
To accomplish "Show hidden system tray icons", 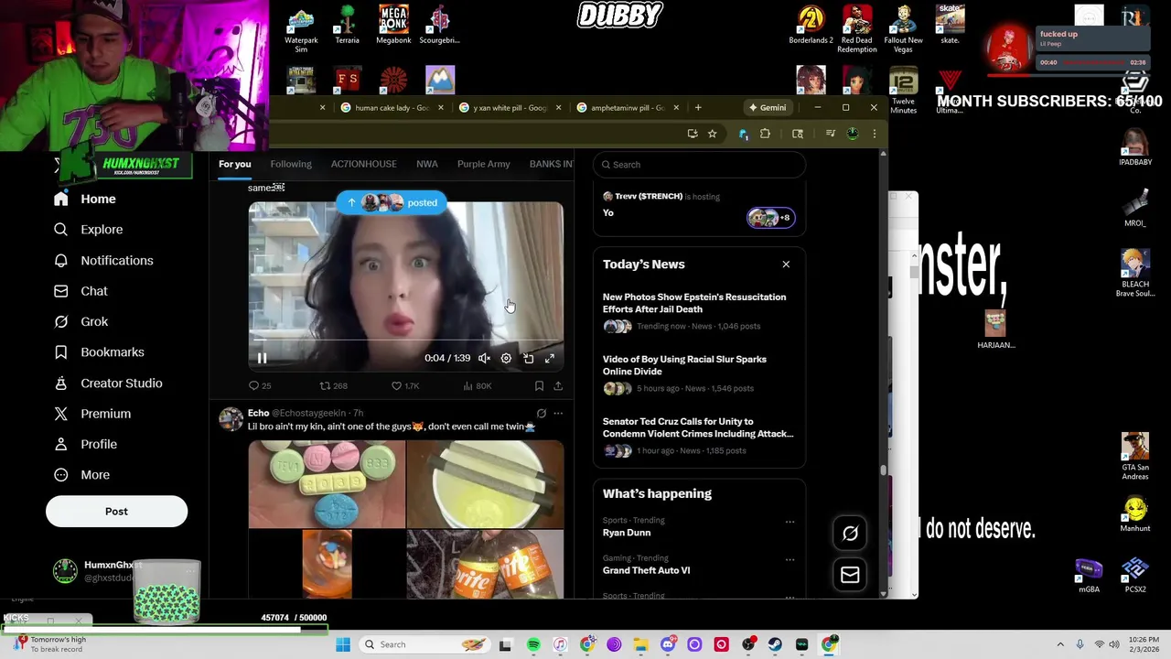I will [1060, 644].
